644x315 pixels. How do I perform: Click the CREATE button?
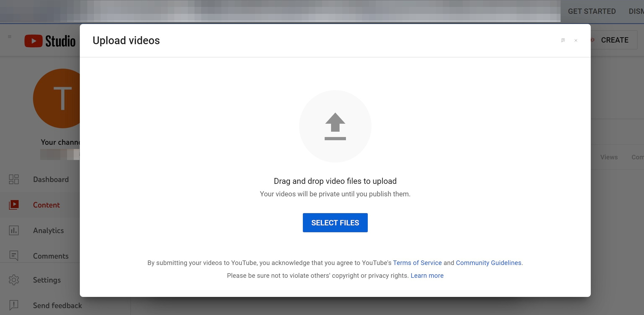[x=614, y=40]
